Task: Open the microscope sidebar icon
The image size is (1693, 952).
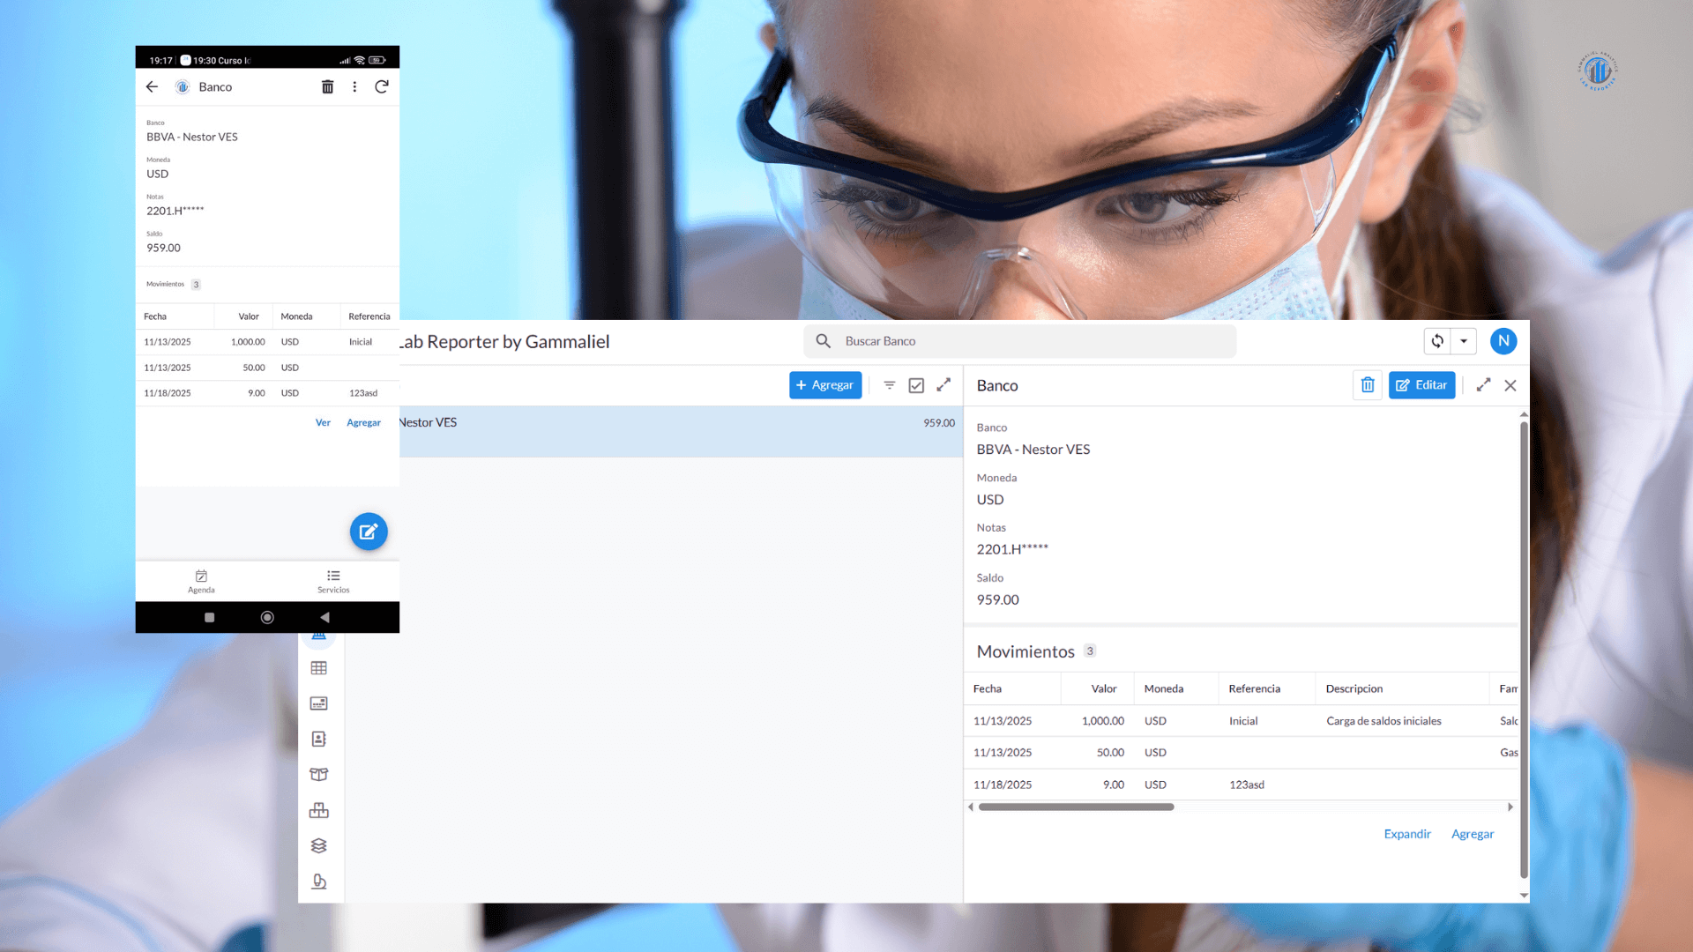Action: (x=319, y=881)
